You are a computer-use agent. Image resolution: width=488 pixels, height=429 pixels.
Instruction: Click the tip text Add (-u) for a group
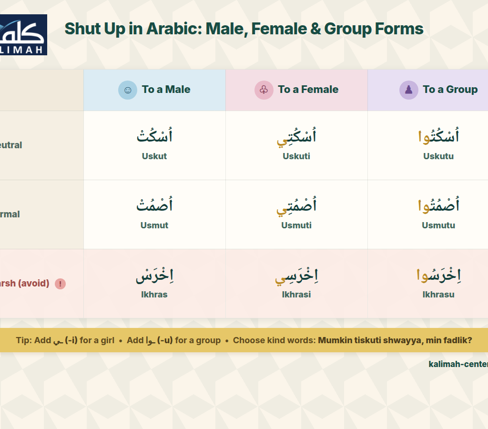[173, 340]
